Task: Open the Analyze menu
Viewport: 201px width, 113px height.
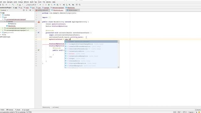Action: point(20,2)
